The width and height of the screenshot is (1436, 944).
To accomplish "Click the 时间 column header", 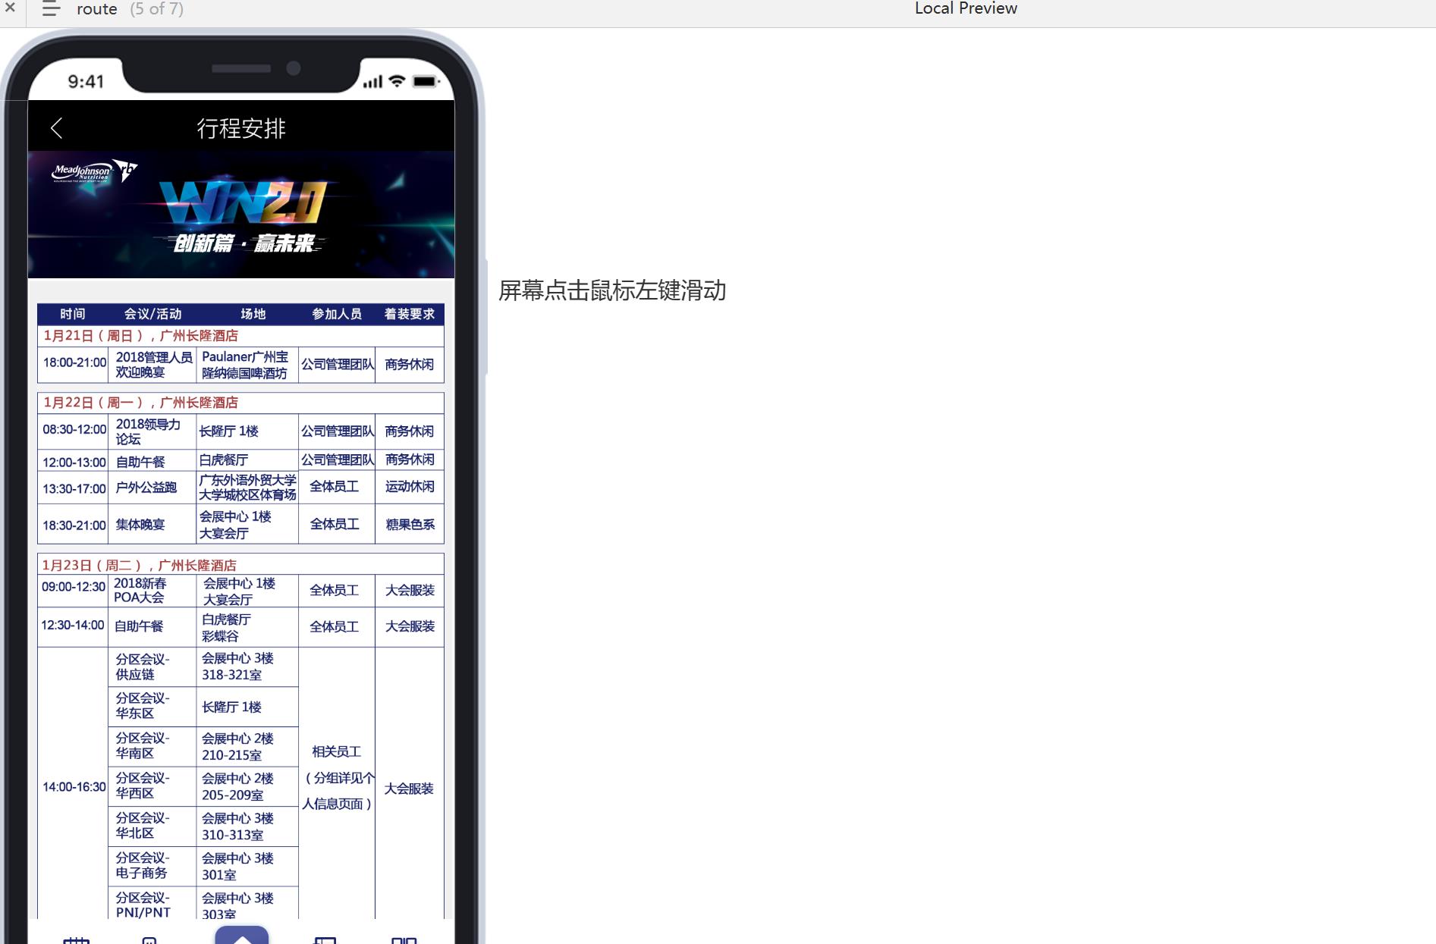I will pyautogui.click(x=73, y=314).
